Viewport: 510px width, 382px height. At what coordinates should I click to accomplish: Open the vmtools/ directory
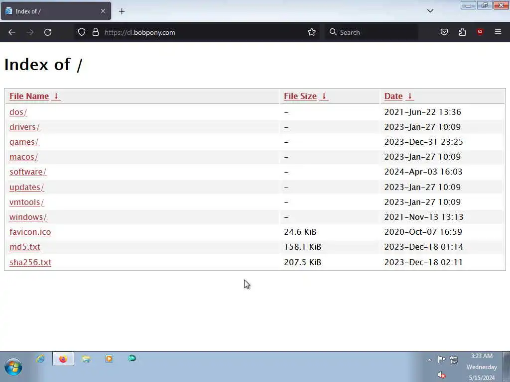point(27,202)
